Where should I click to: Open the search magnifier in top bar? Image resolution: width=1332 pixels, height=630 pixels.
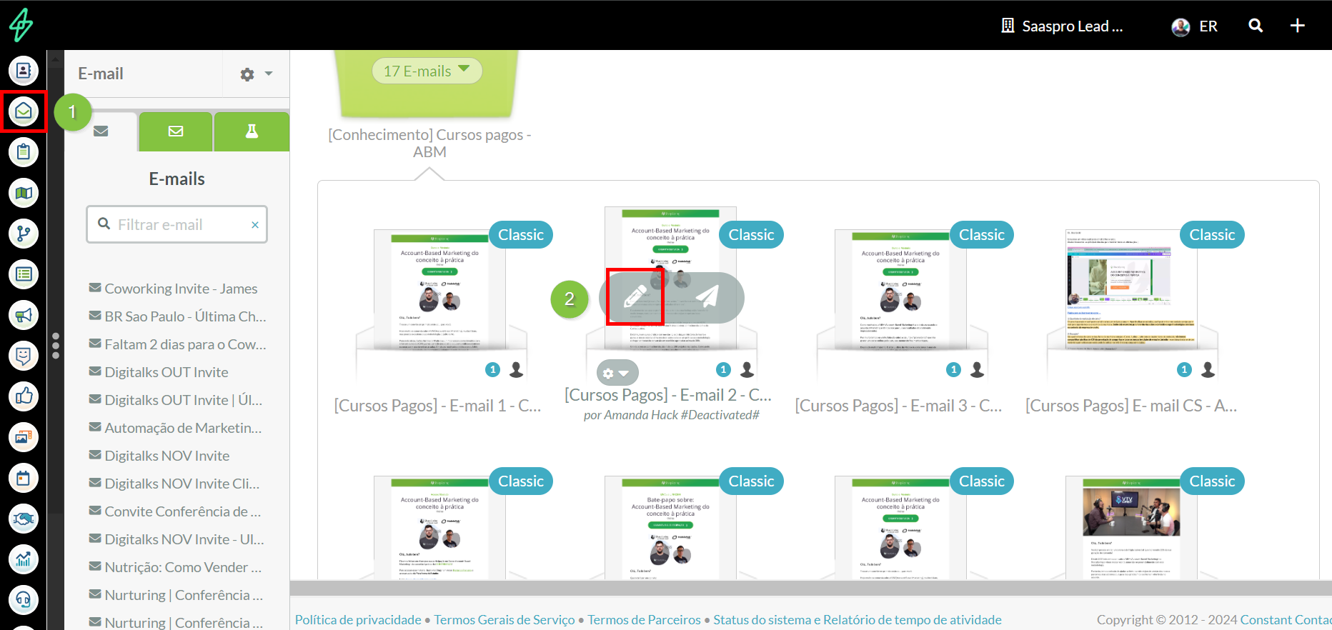tap(1256, 26)
